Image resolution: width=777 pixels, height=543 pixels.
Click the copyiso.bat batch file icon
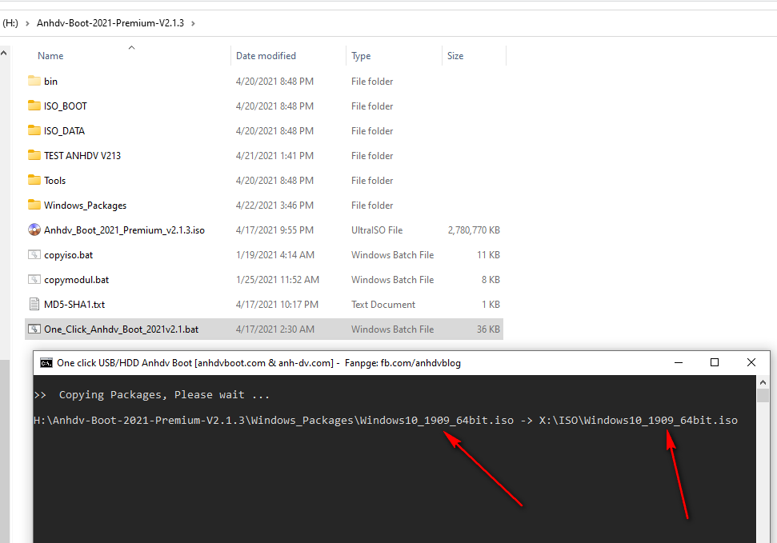pos(34,254)
